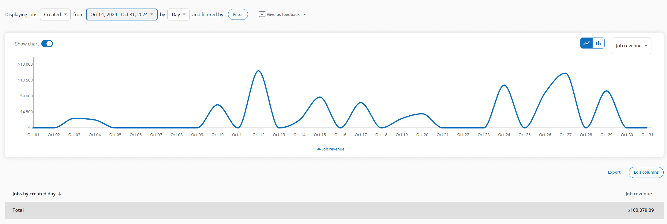Click the total value $100,079.09
Image resolution: width=667 pixels, height=224 pixels.
click(x=640, y=210)
